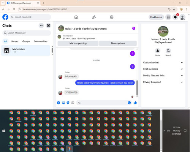Open a new Chrome tab
190x152 pixels.
[43, 3]
